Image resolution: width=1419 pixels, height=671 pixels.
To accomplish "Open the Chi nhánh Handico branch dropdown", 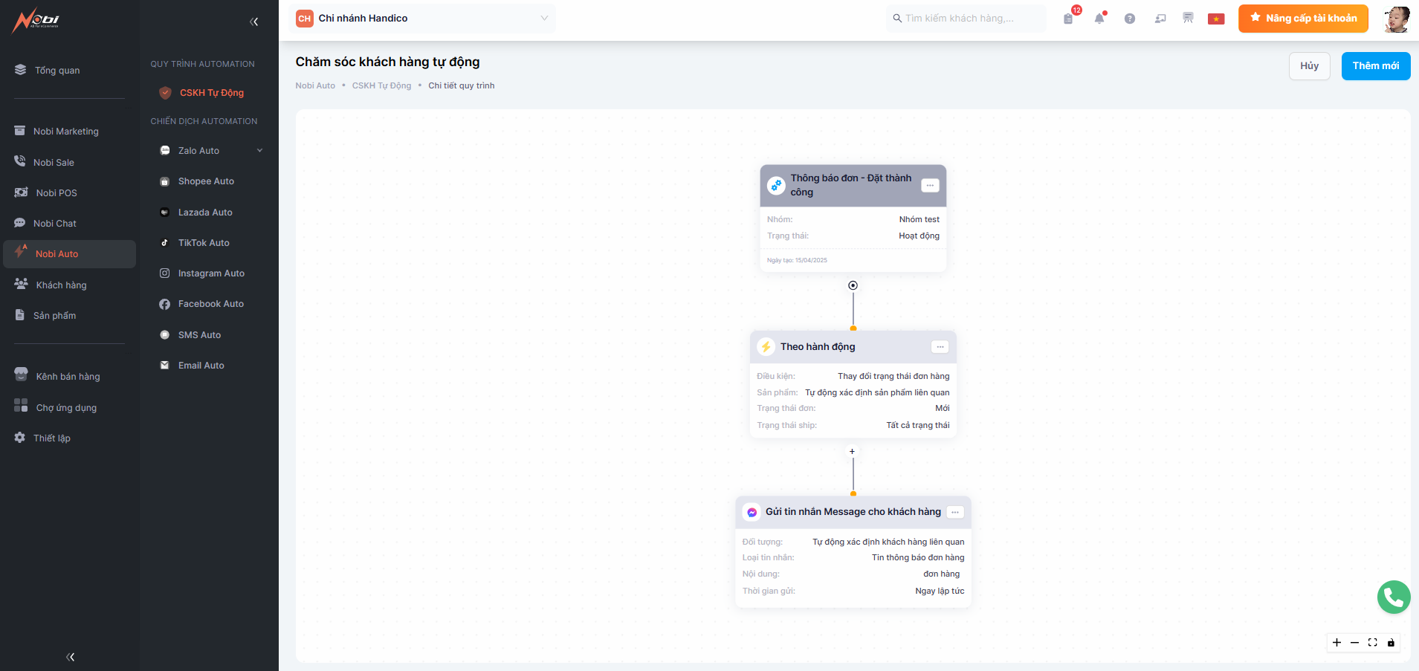I will (x=421, y=19).
